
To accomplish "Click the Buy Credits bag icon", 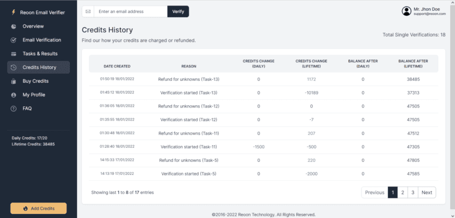I will tap(14, 82).
